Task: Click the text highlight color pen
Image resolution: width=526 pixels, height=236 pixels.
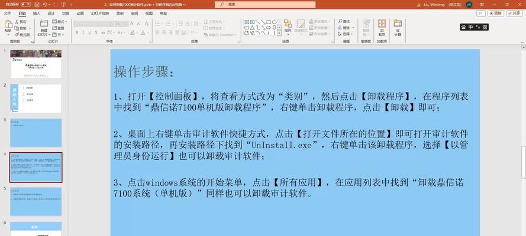Action: 132,32
